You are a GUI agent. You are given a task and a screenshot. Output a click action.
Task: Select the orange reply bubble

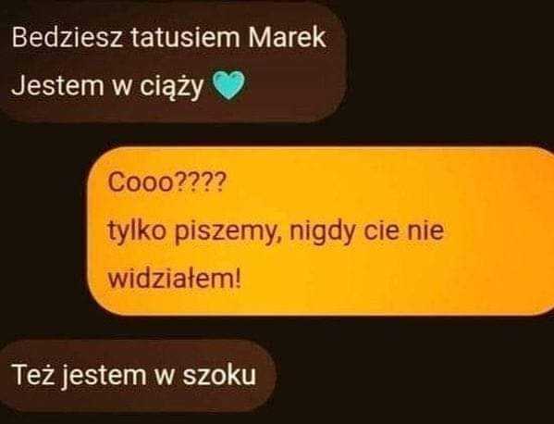321,231
